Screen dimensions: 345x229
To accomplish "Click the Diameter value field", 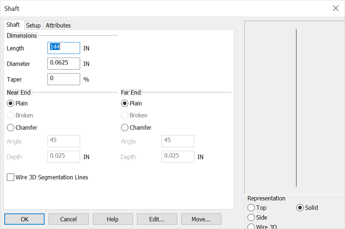I will click(x=63, y=63).
